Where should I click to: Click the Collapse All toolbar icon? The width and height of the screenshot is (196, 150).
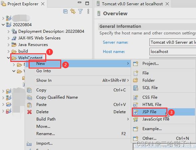(x=65, y=12)
